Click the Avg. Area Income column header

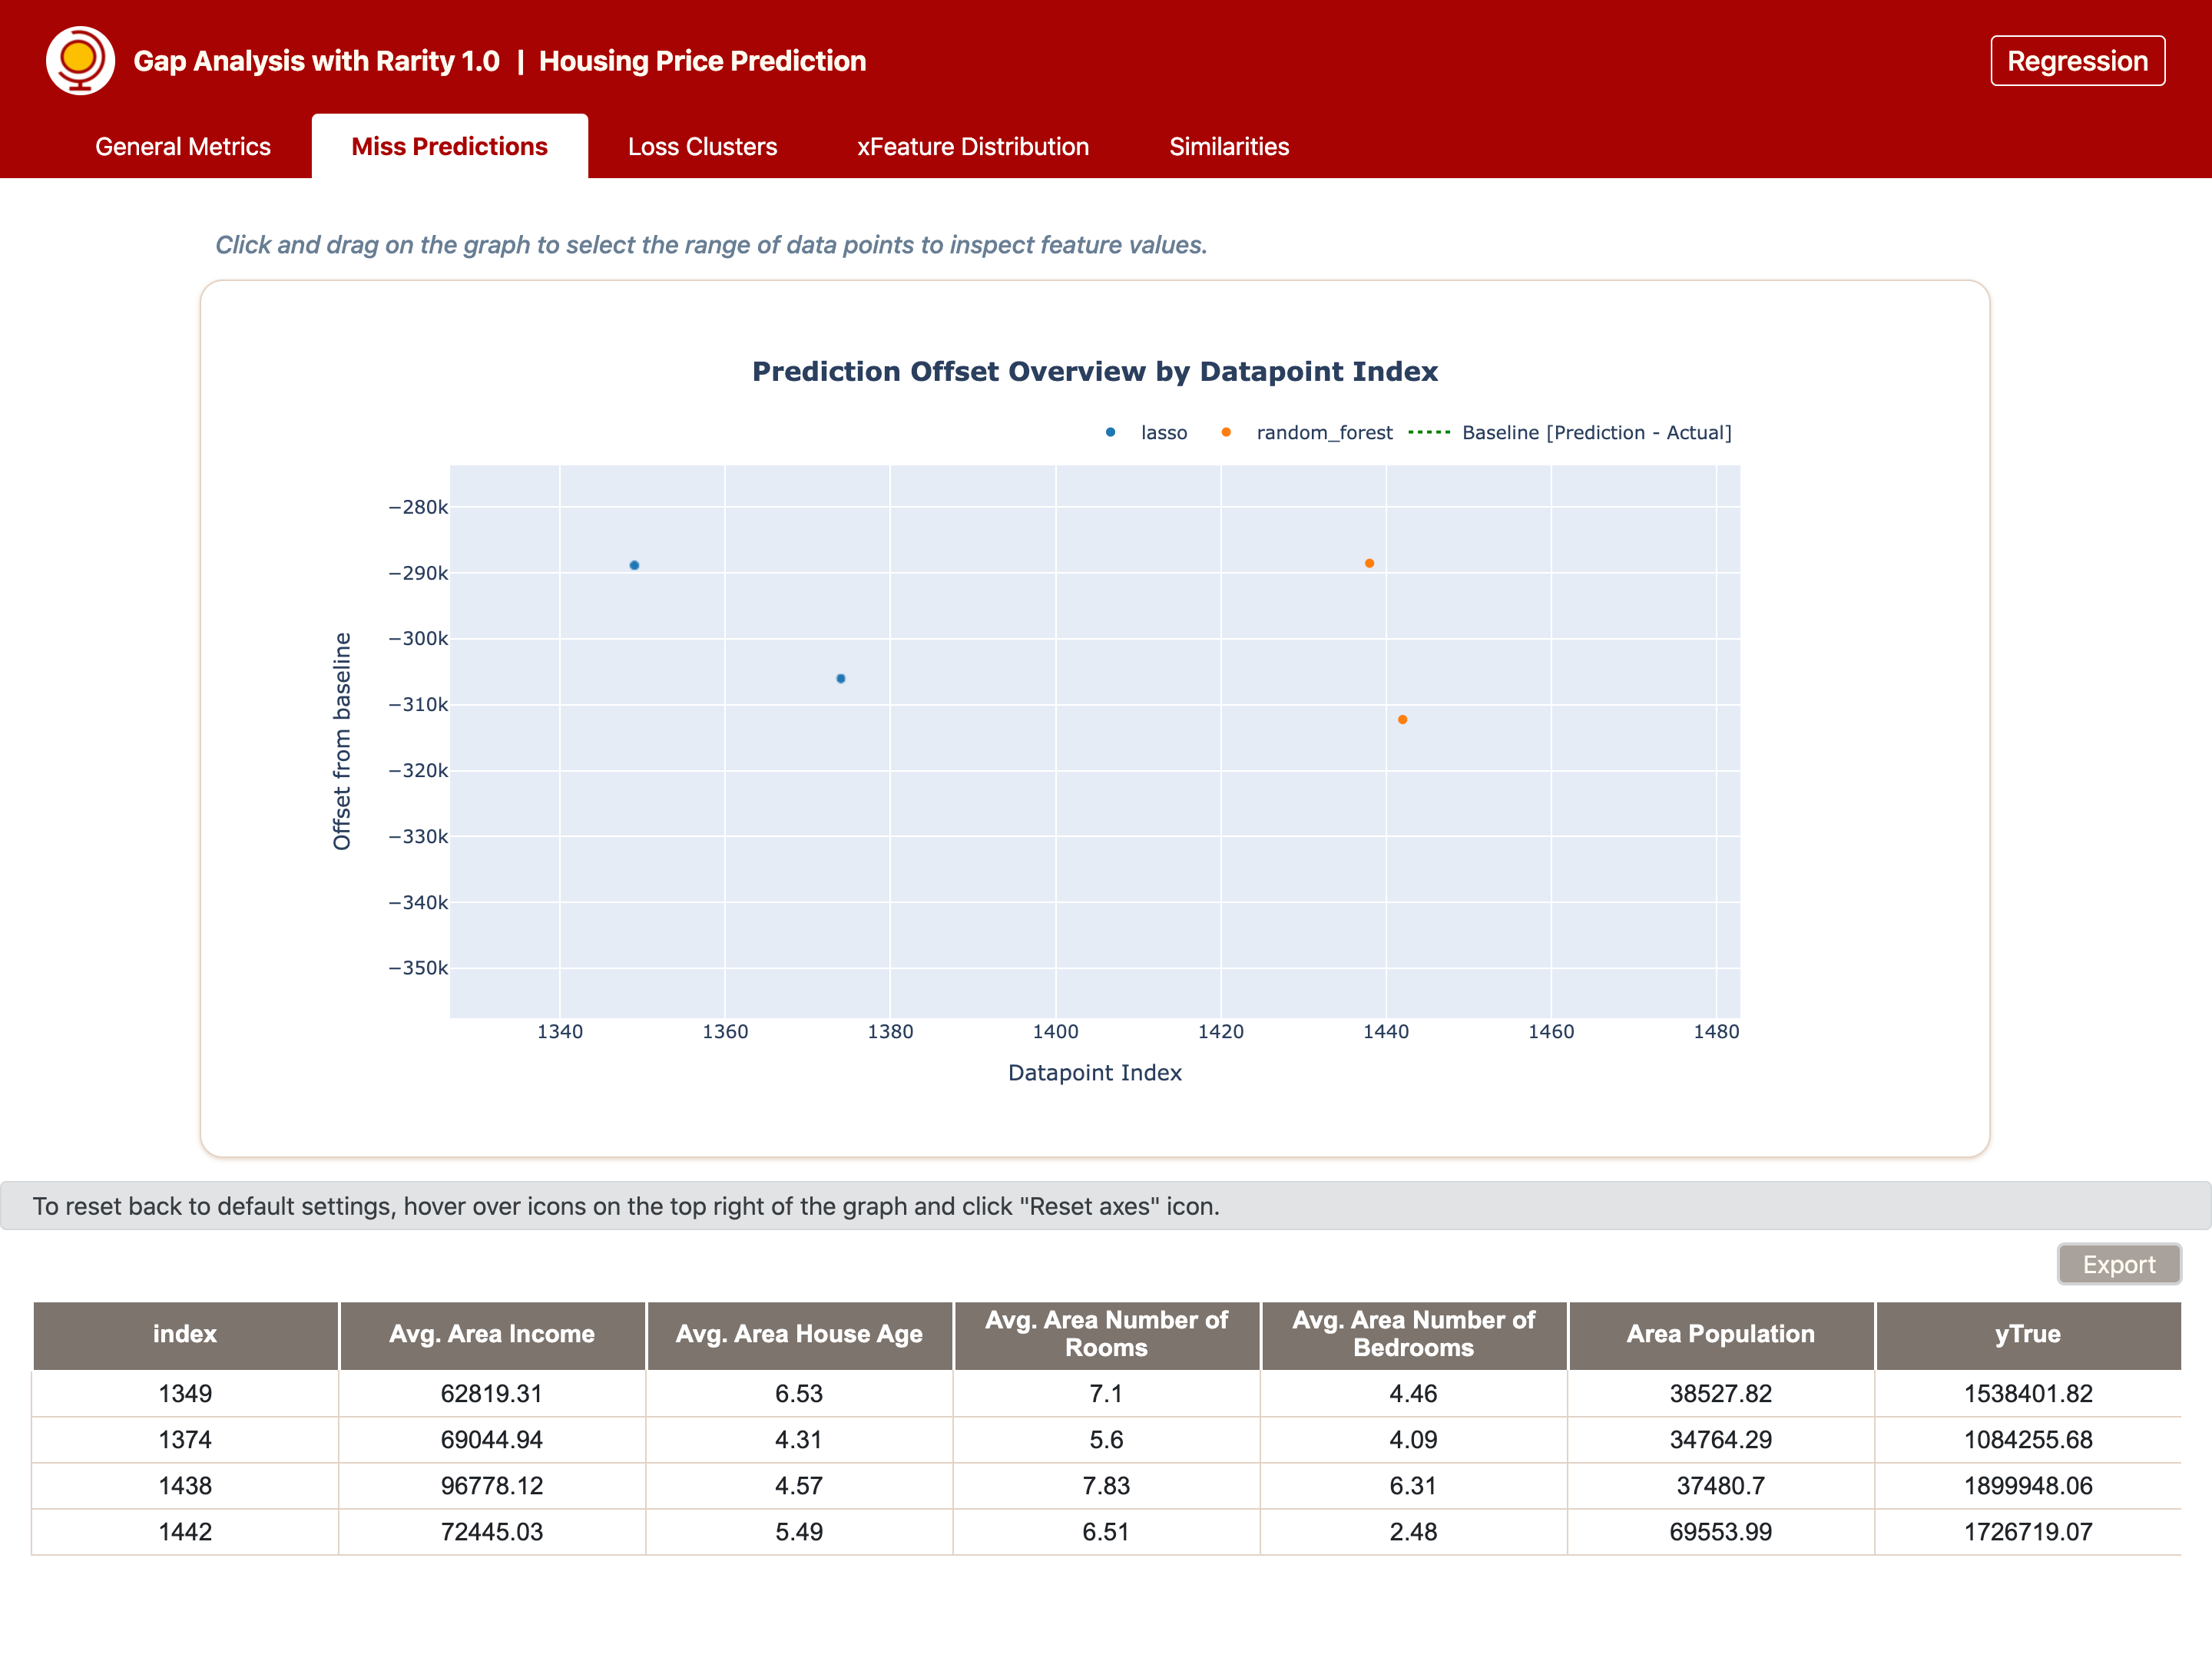click(492, 1334)
